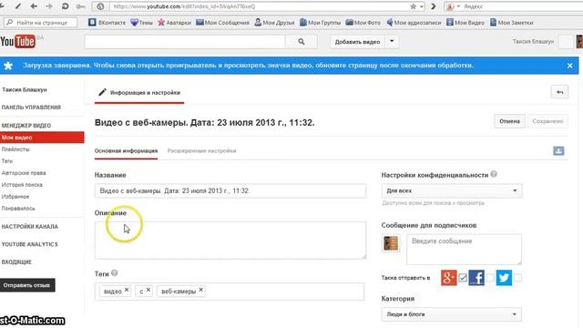Click the Таисия Блашкун account name in the header
Screen dimensions: 583x328
point(533,41)
